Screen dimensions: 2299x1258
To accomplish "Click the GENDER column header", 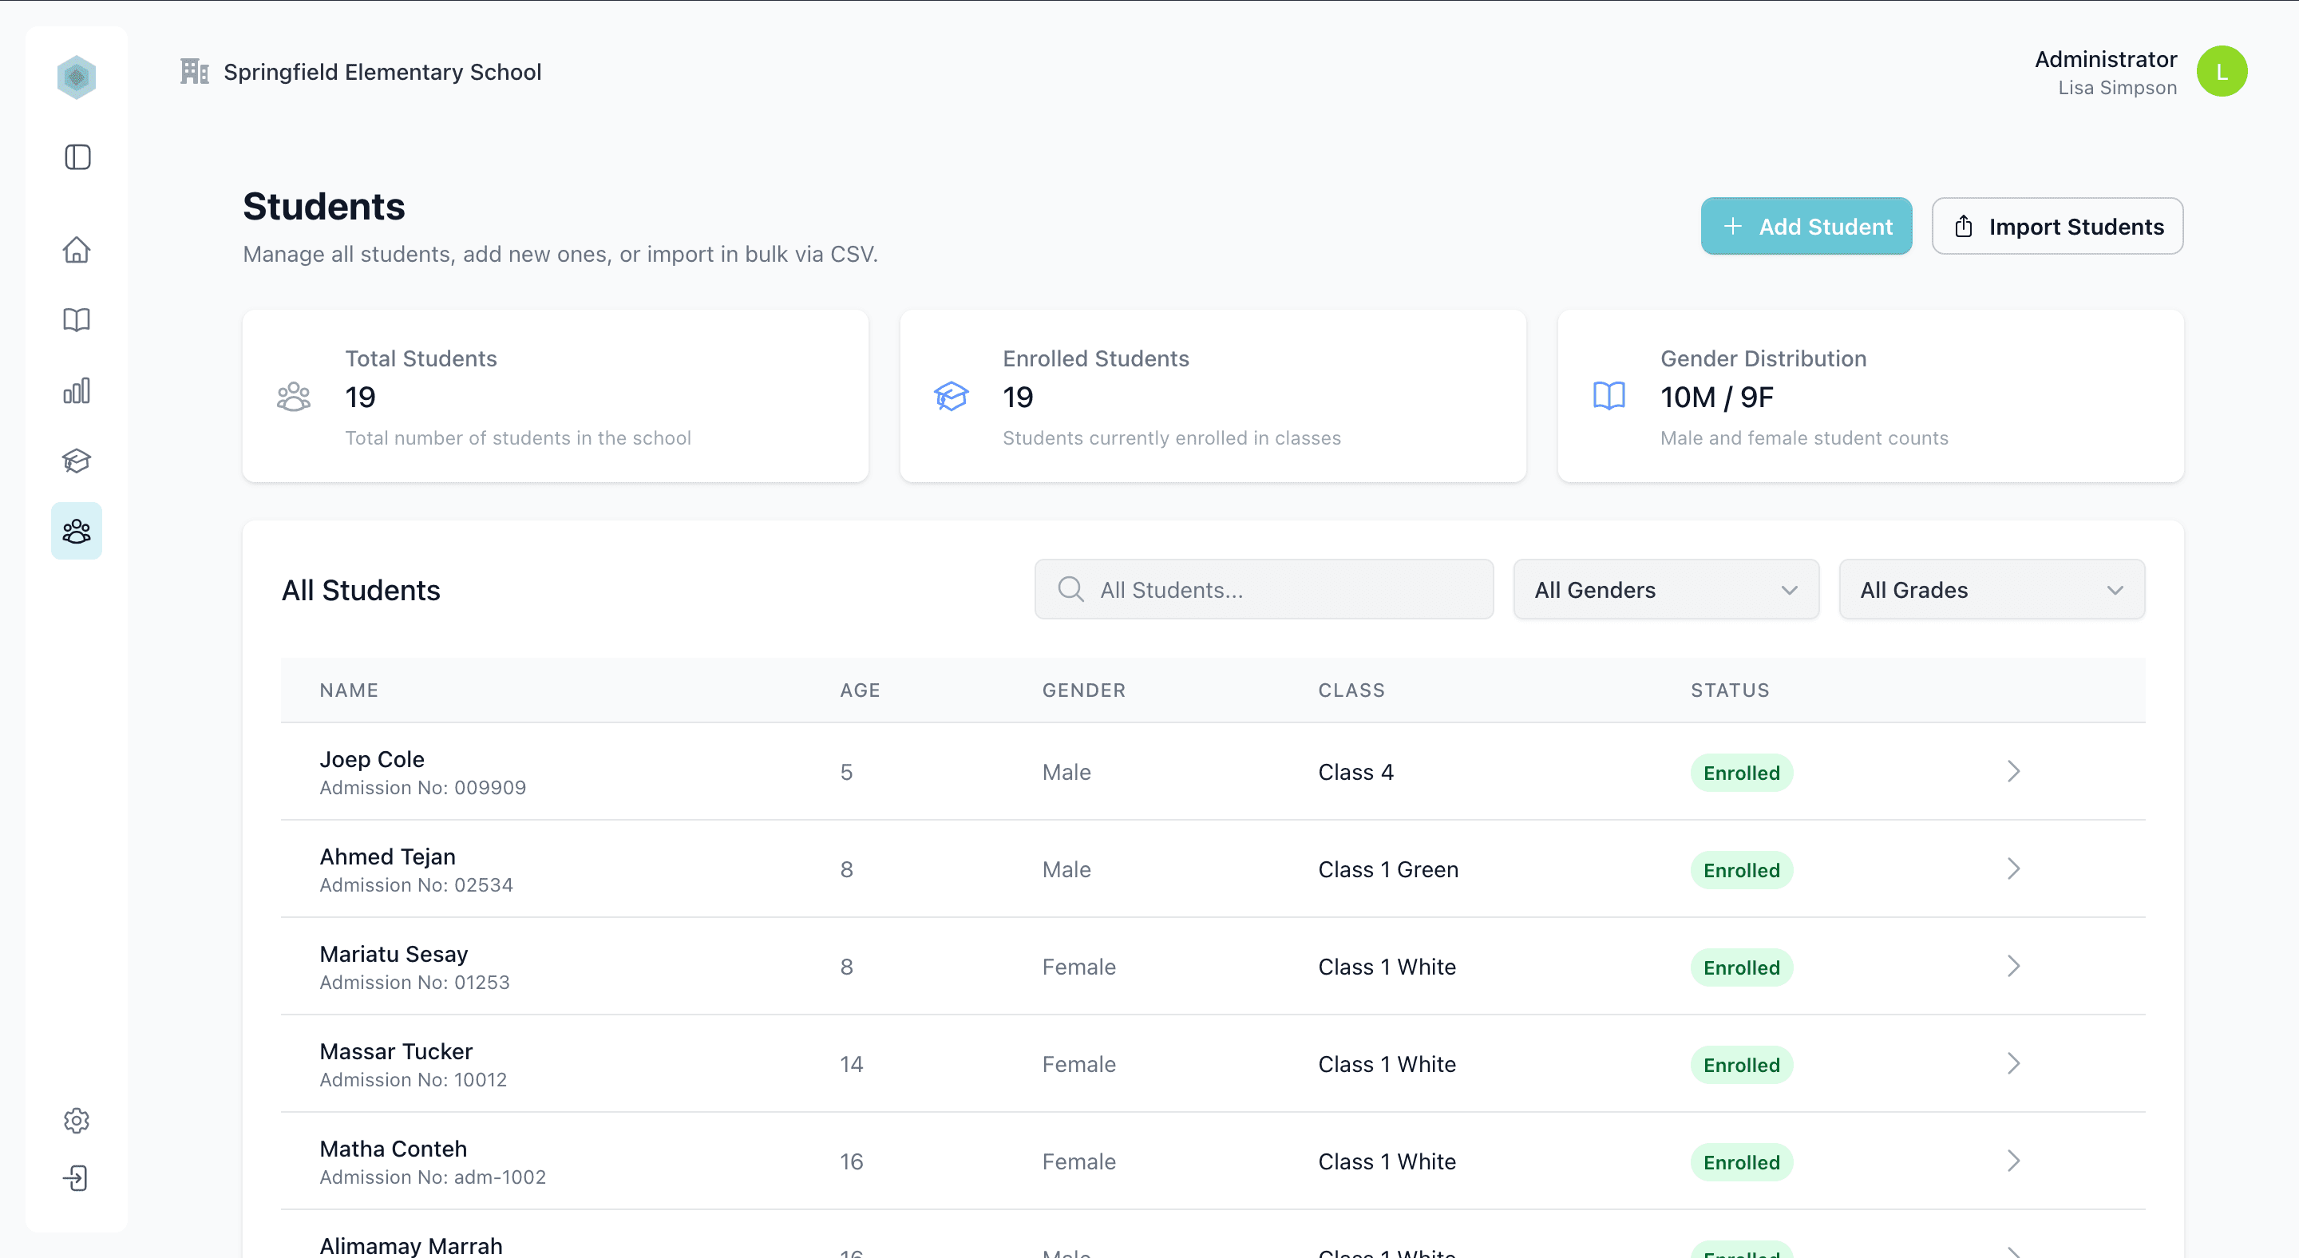I will [1083, 690].
